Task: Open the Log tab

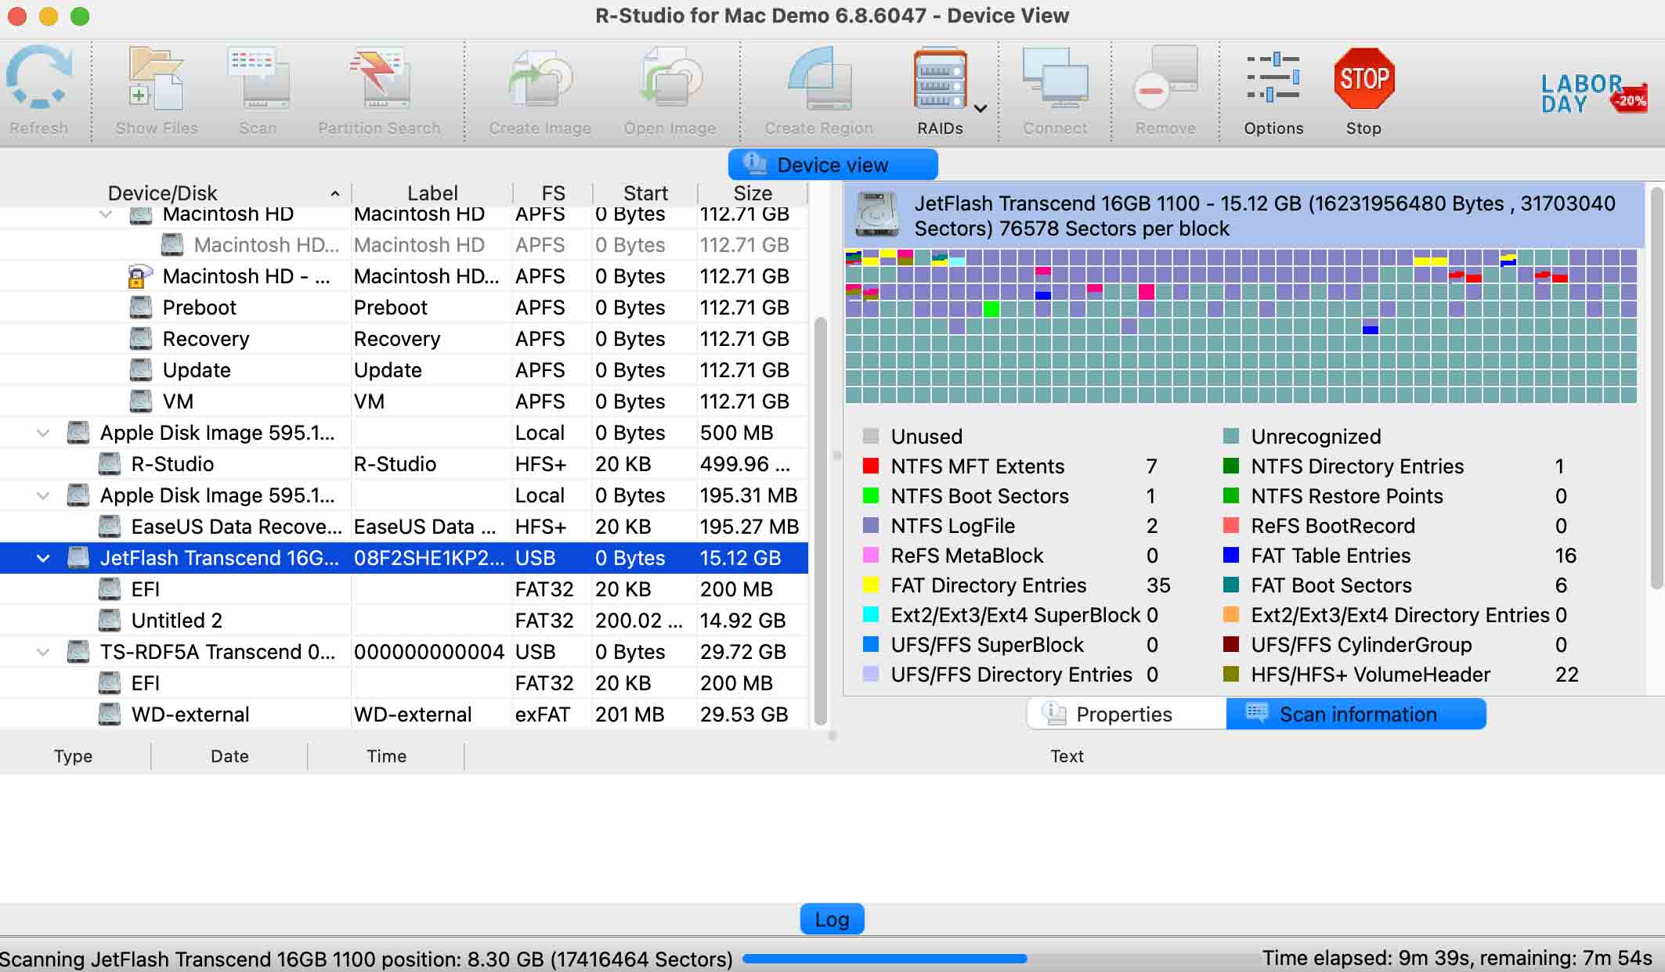Action: point(832,919)
